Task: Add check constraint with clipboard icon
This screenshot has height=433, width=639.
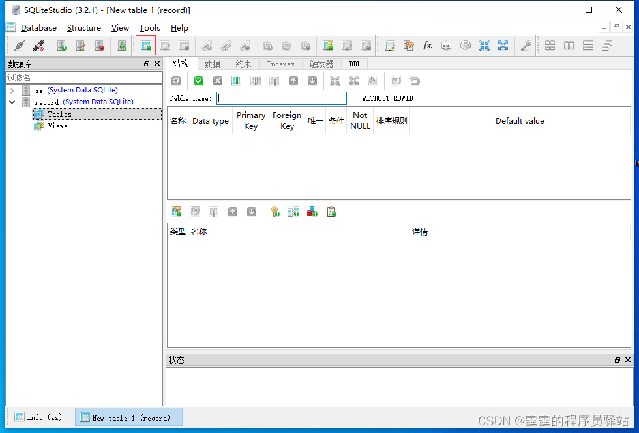Action: (331, 212)
